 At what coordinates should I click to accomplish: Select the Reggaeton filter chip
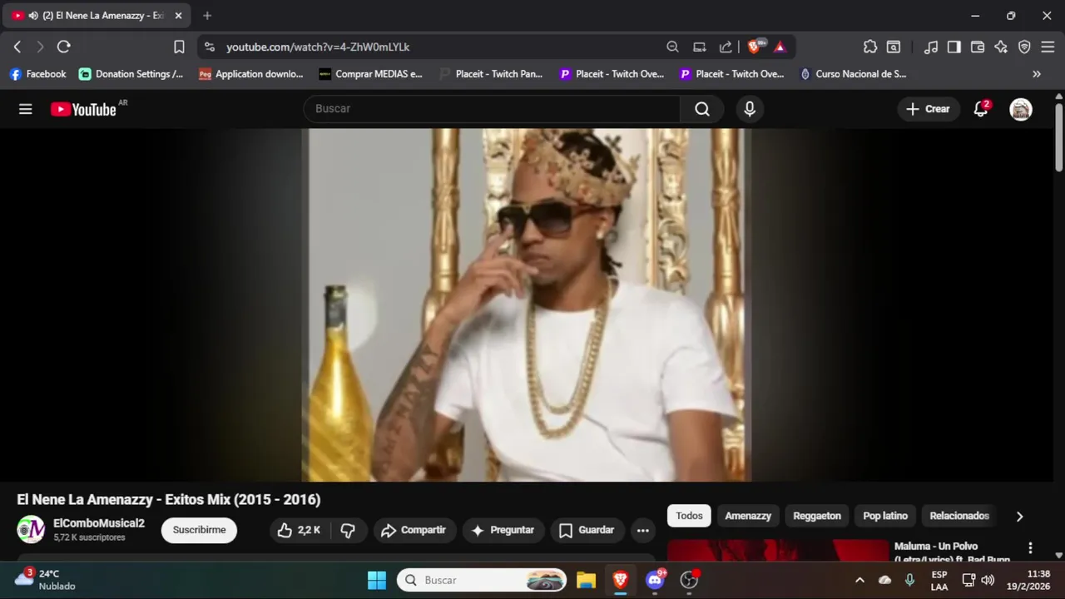coord(817,516)
